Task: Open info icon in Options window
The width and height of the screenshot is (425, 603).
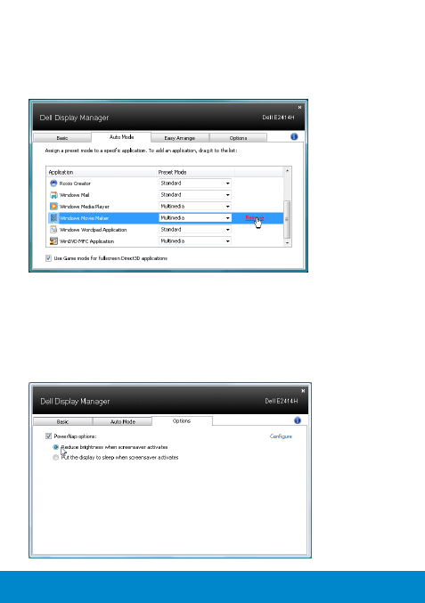Action: [298, 420]
